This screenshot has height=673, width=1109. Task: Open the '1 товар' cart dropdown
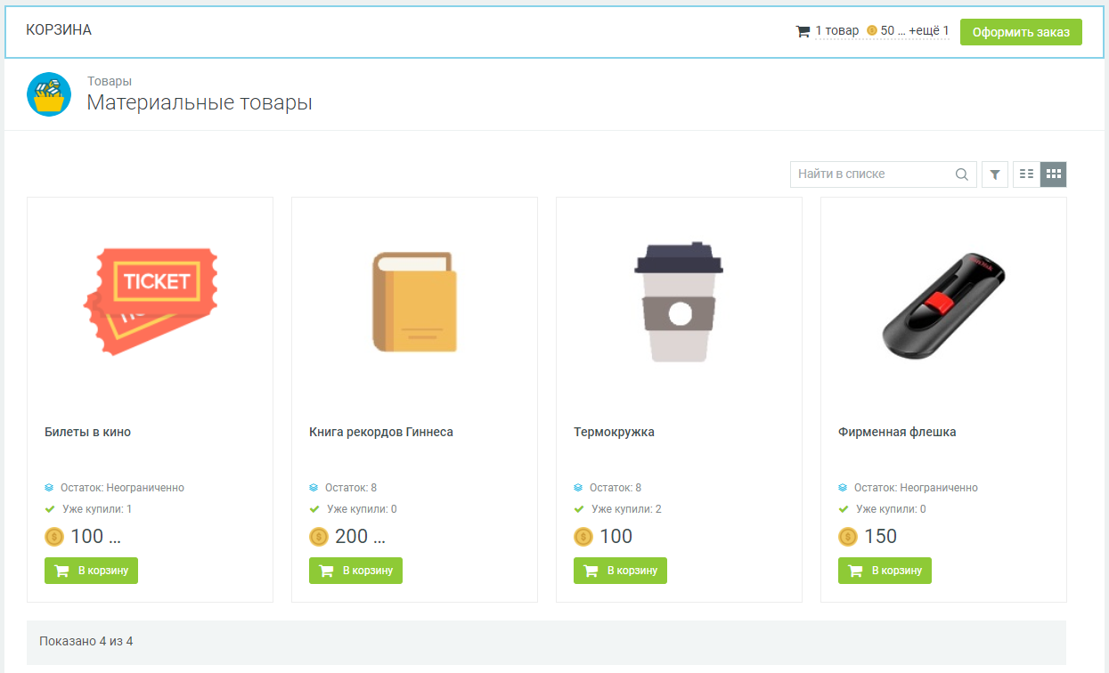[836, 31]
